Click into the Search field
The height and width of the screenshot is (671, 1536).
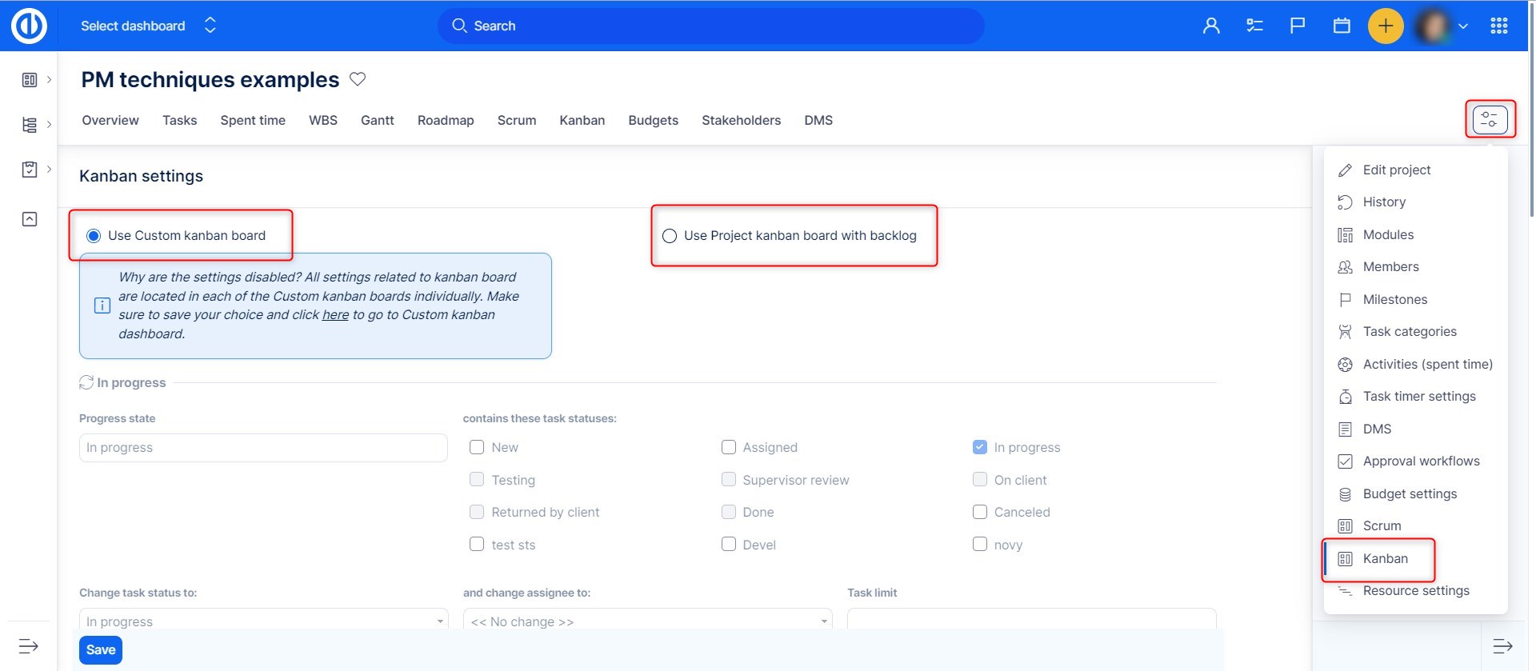[x=710, y=26]
